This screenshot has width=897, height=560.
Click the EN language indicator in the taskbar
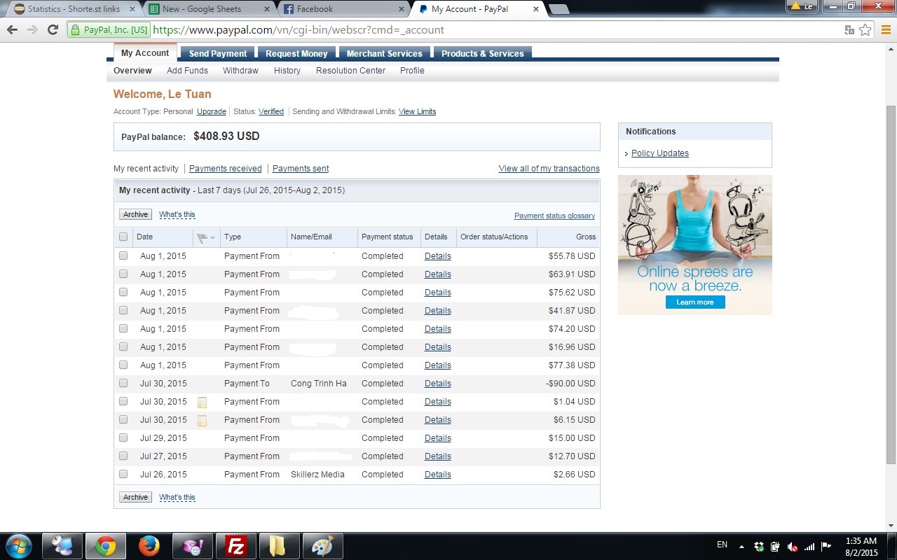coord(722,545)
